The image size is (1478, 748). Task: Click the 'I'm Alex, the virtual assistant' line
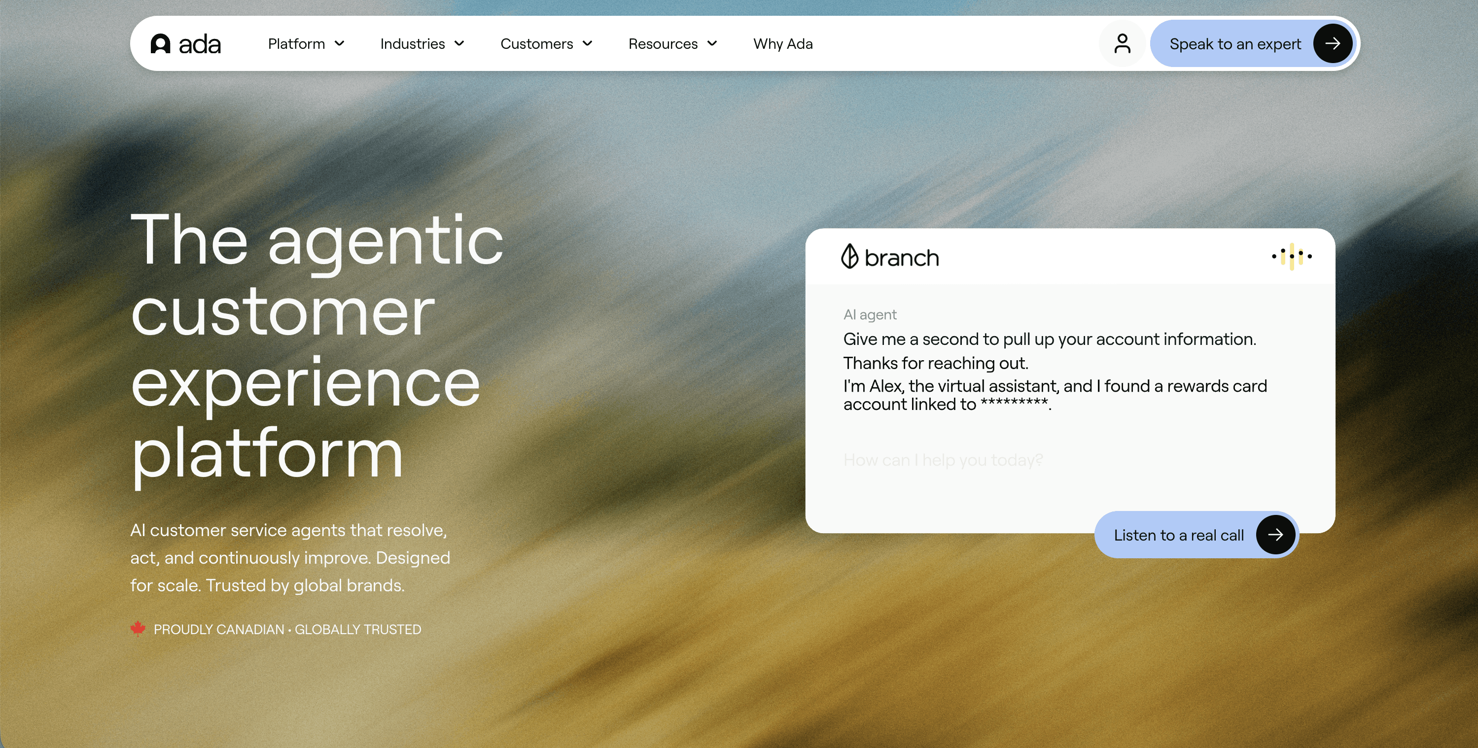(1055, 395)
